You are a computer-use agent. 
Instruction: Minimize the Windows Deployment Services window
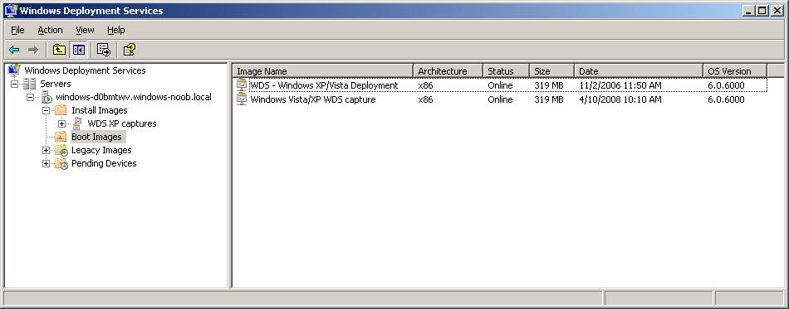749,11
